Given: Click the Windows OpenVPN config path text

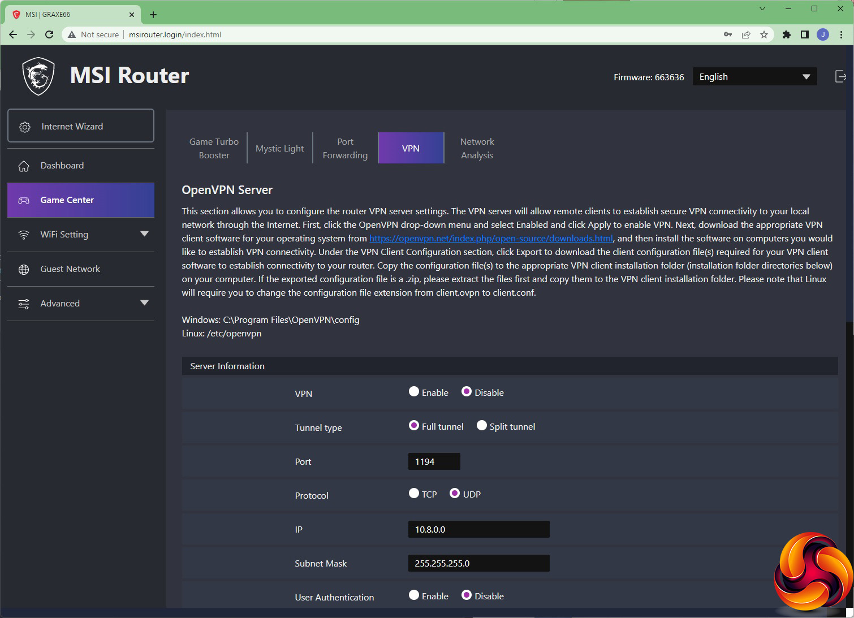Looking at the screenshot, I should click(270, 320).
